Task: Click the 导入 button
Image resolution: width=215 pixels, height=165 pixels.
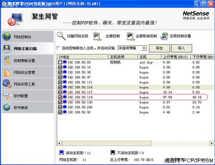Action: click(181, 48)
